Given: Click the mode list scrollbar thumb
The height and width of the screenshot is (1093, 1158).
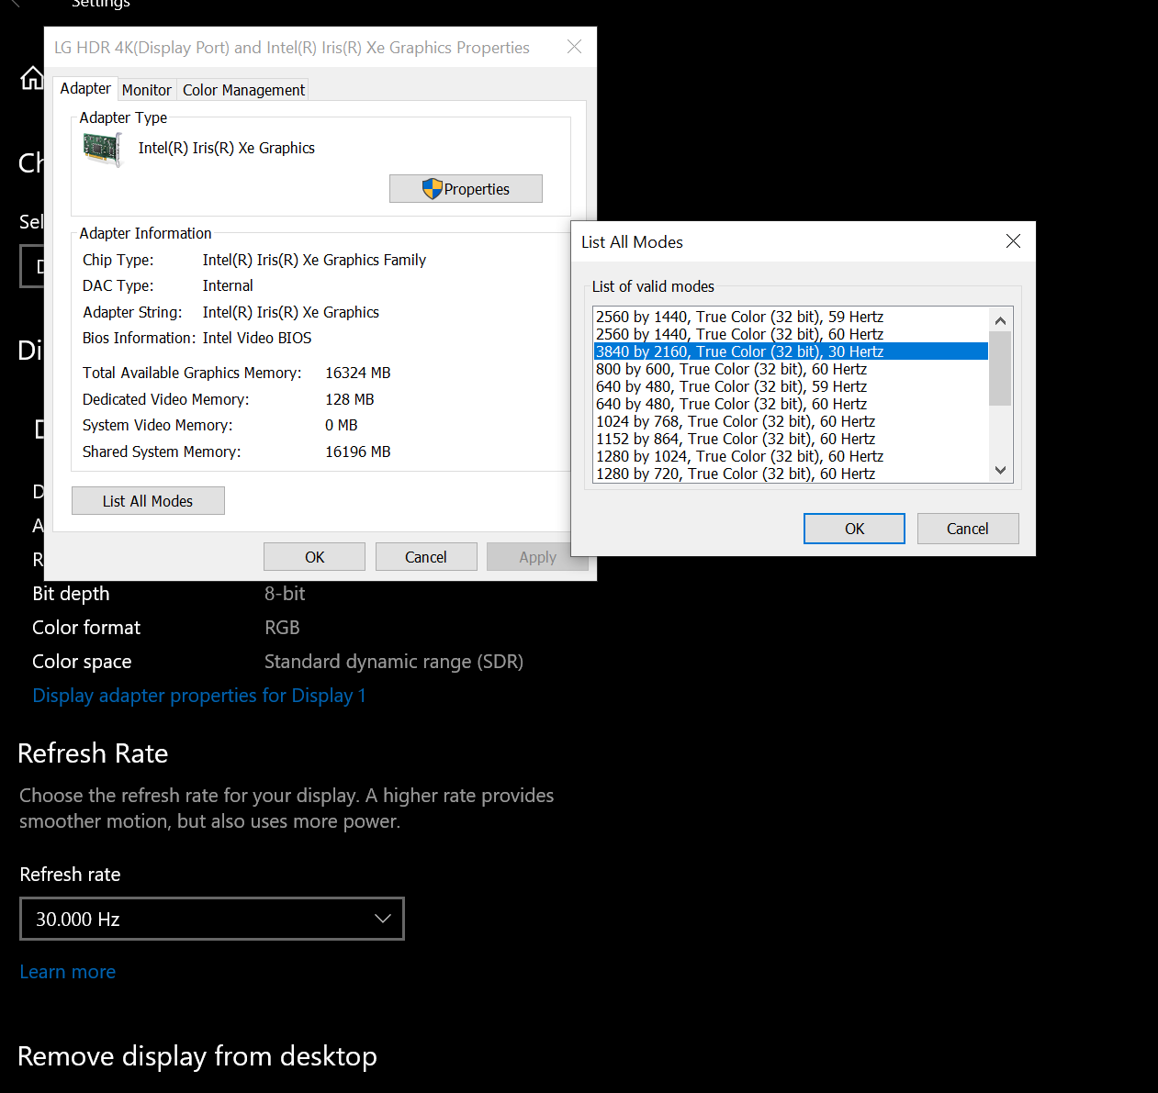Looking at the screenshot, I should click(x=1000, y=368).
